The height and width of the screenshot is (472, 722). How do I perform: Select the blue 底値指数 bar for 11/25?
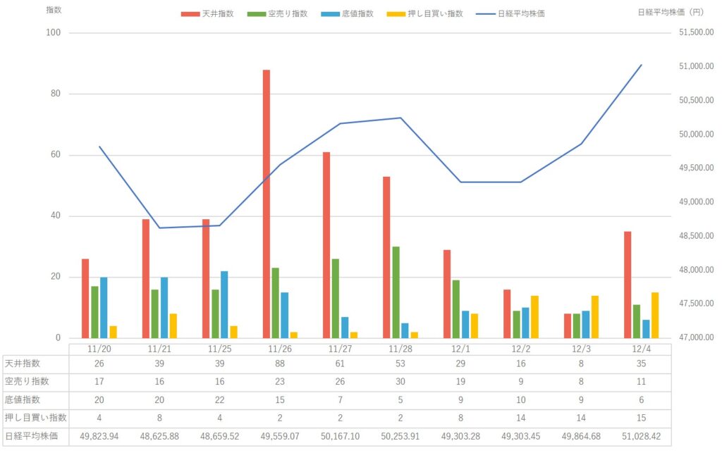coord(224,304)
